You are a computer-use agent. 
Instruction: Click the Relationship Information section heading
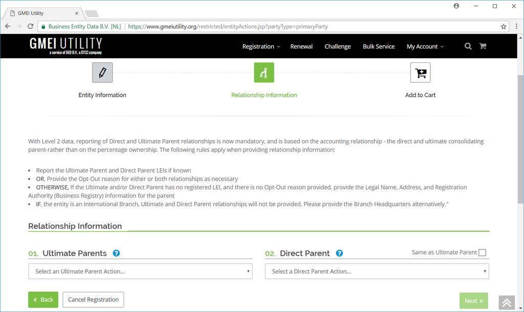click(75, 226)
